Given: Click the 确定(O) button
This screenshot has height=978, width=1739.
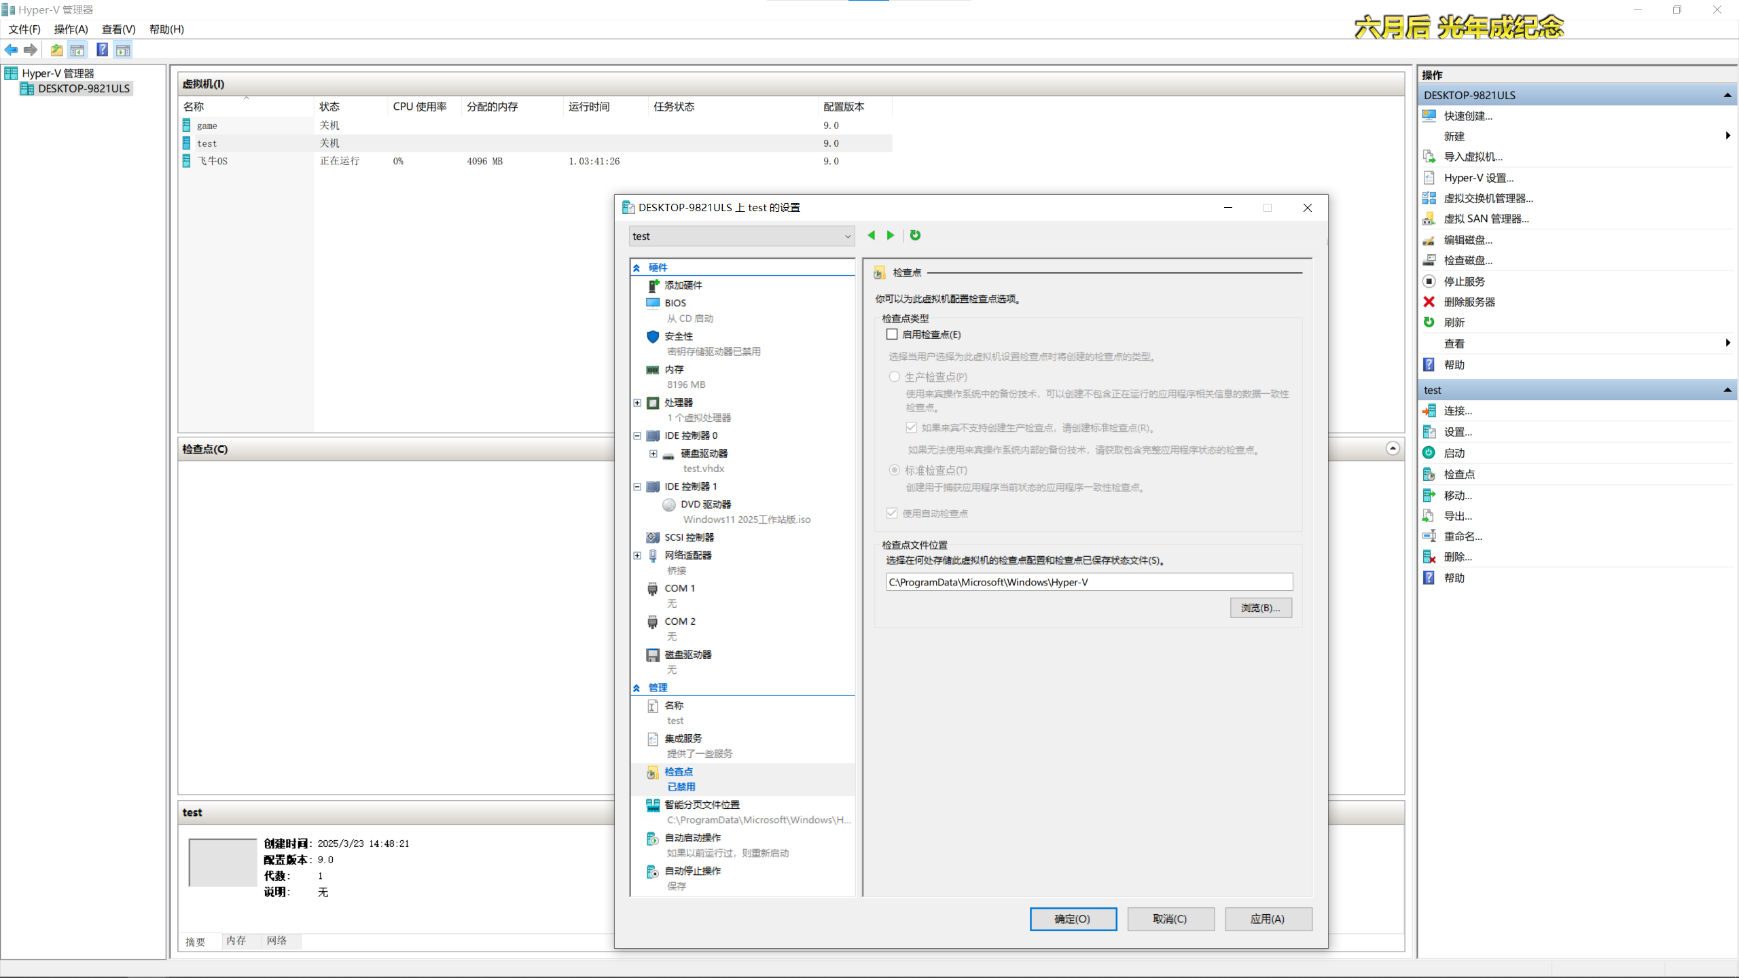Looking at the screenshot, I should 1073,919.
